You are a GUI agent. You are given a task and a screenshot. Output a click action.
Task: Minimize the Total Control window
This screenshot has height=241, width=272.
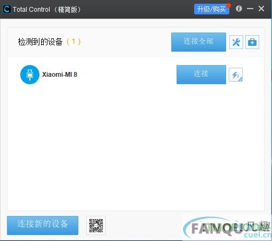250,9
